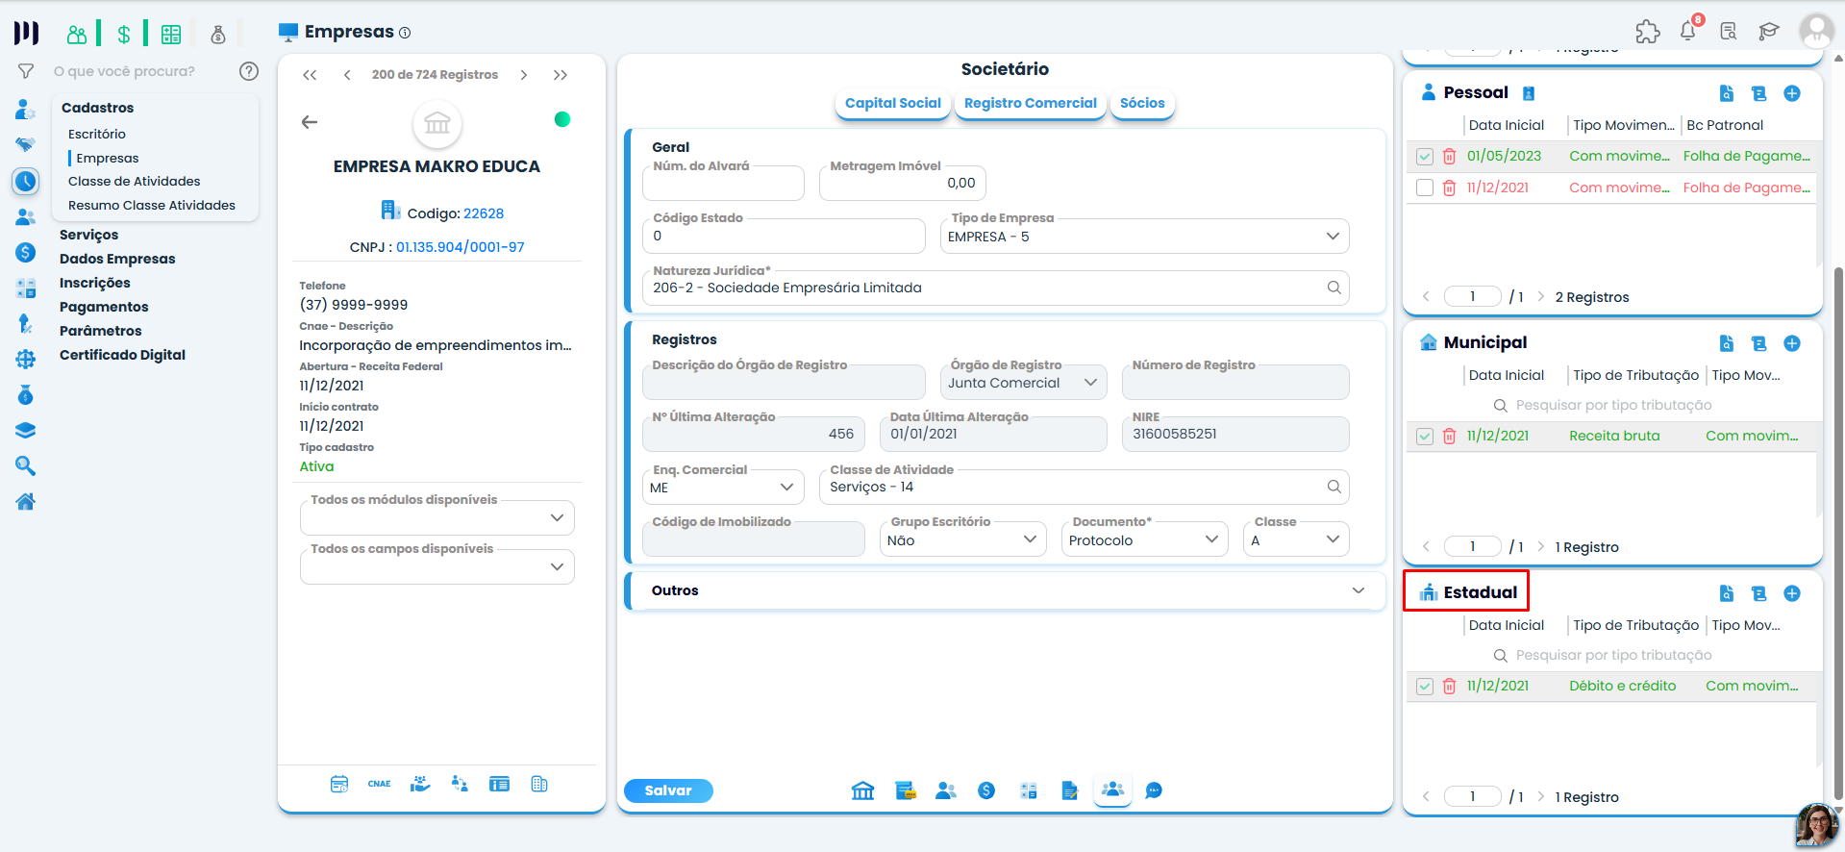
Task: Click the CNAE icon in company toolbar
Action: click(x=380, y=784)
